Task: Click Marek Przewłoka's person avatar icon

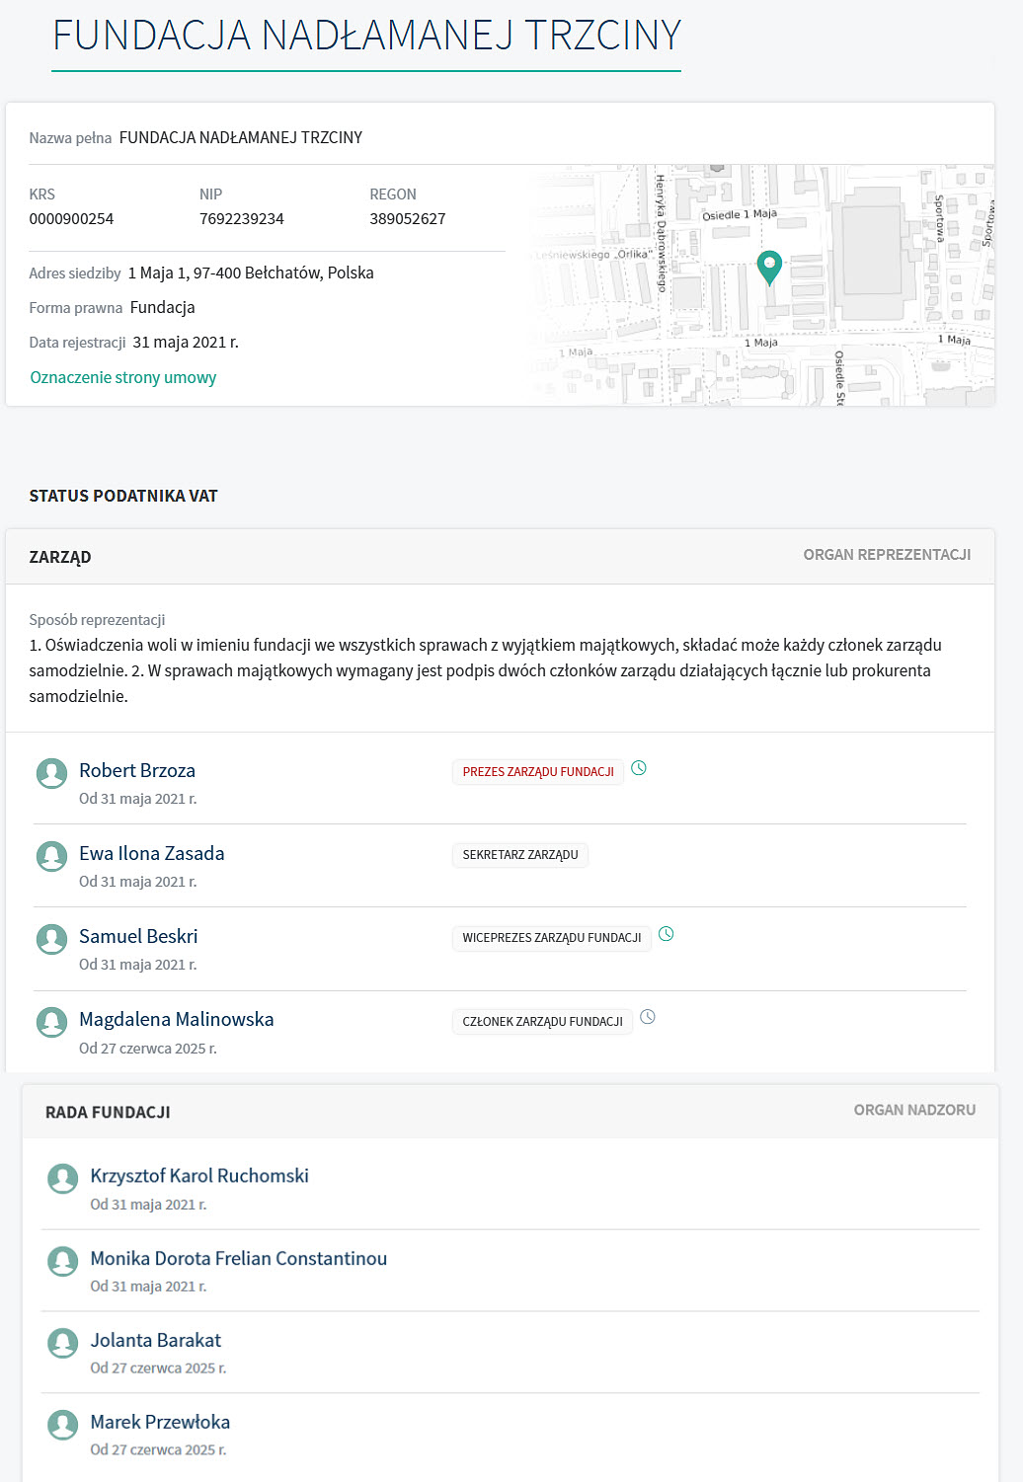Action: tap(63, 1425)
